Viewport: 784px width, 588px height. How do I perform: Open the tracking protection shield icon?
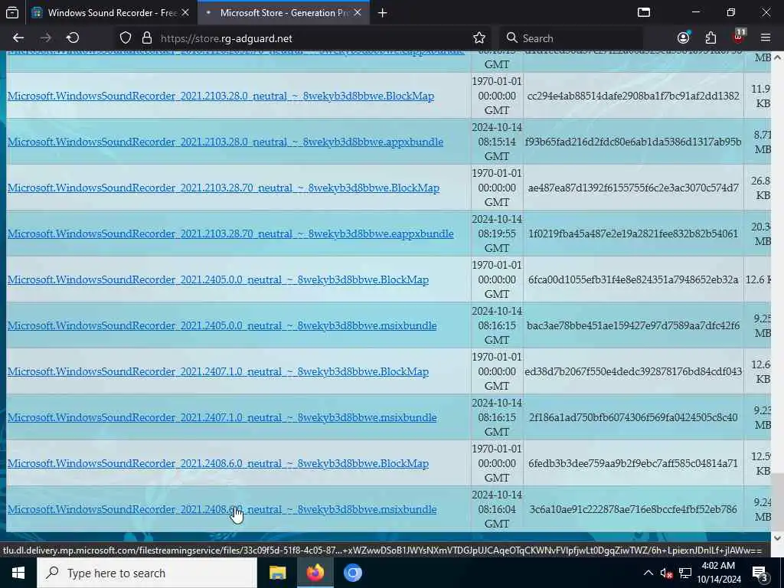pos(126,38)
